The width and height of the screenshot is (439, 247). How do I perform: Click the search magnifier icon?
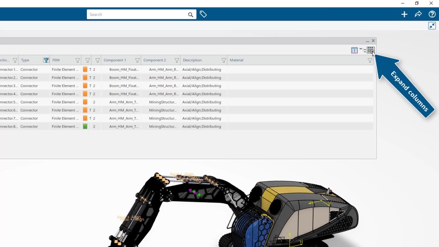pos(191,15)
